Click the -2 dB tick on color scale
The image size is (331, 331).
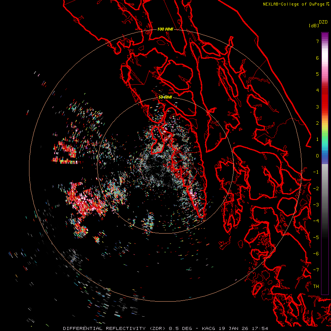click(x=316, y=189)
